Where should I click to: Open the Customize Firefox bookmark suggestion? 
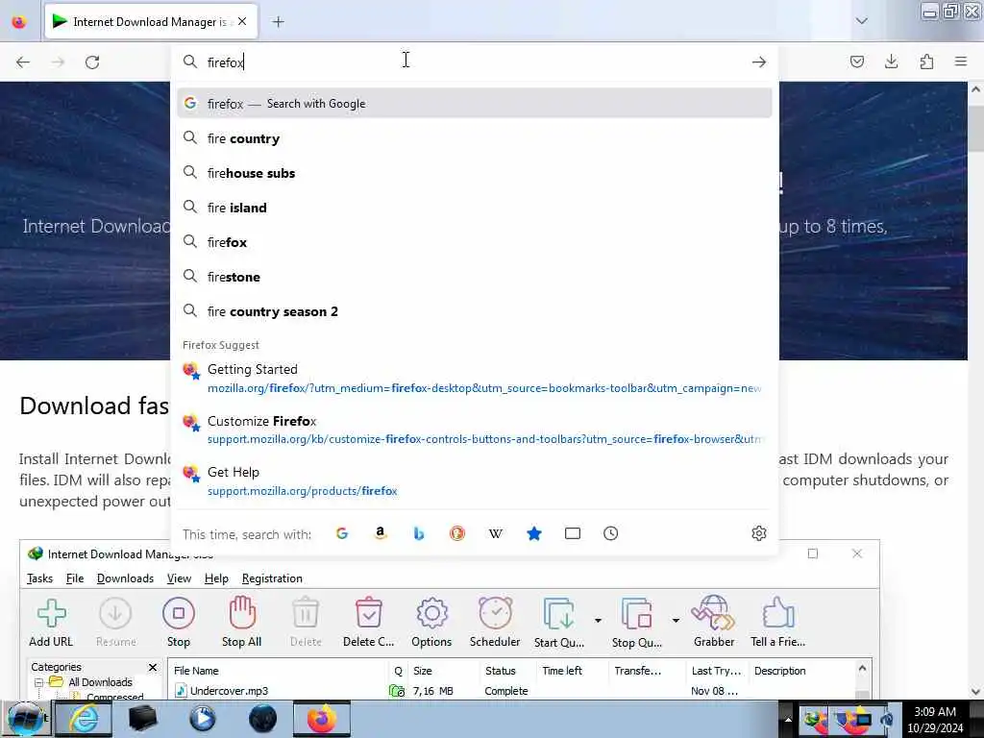(475, 430)
